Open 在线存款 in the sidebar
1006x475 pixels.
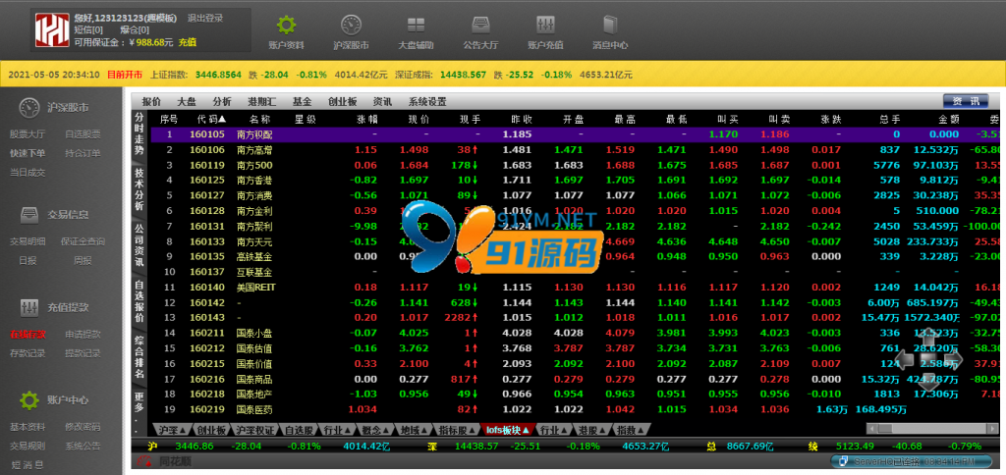pyautogui.click(x=28, y=334)
